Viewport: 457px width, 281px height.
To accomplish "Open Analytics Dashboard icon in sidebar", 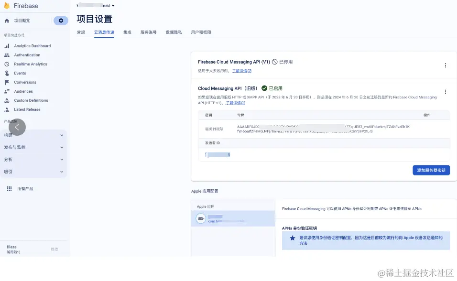I will tap(7, 46).
